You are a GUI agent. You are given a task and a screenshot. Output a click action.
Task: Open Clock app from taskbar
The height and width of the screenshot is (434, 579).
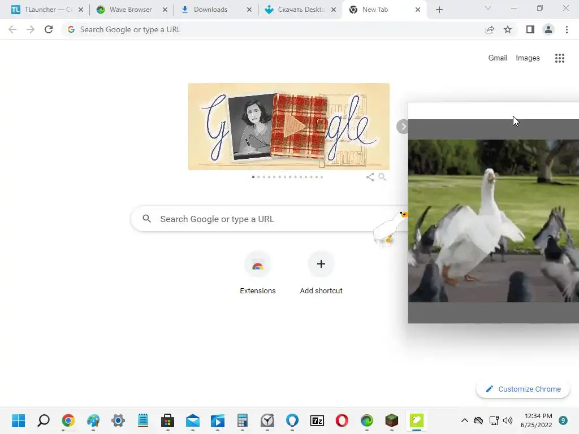click(x=267, y=420)
